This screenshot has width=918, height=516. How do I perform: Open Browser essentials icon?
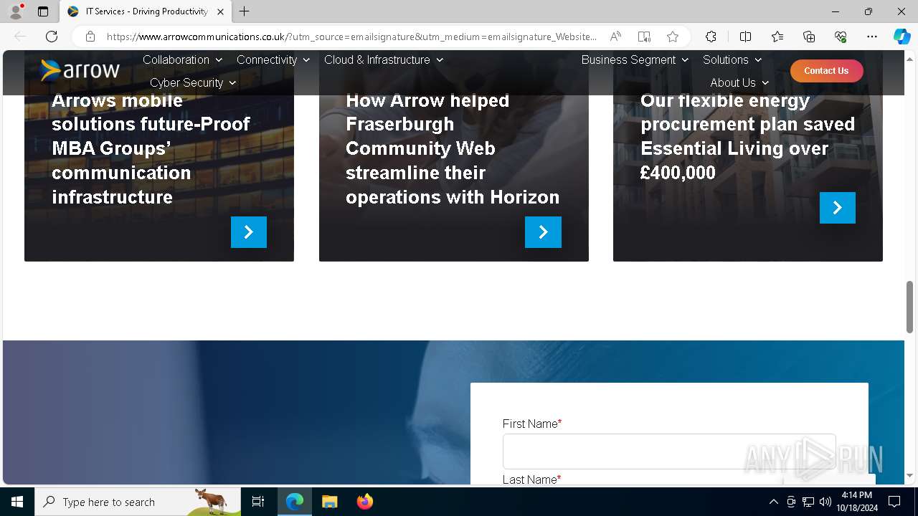click(841, 37)
